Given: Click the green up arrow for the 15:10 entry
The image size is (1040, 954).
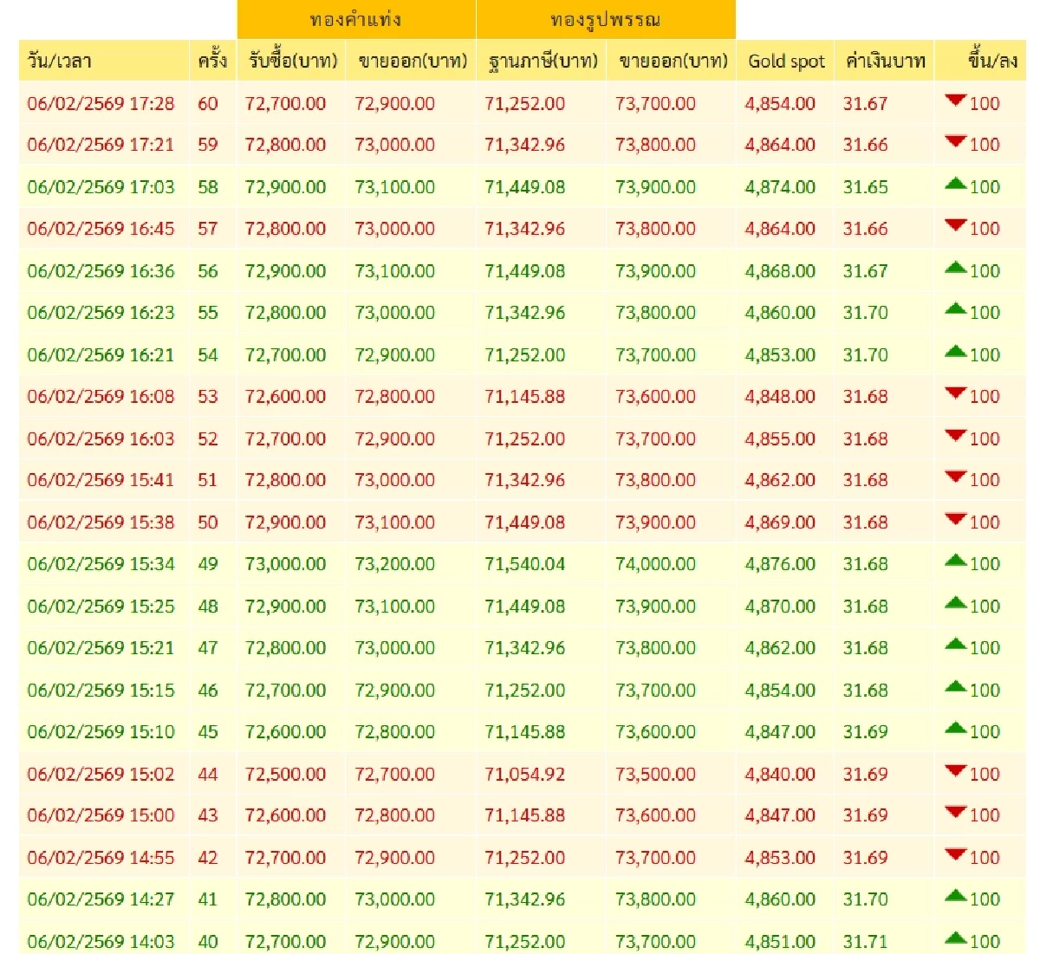Looking at the screenshot, I should [955, 730].
